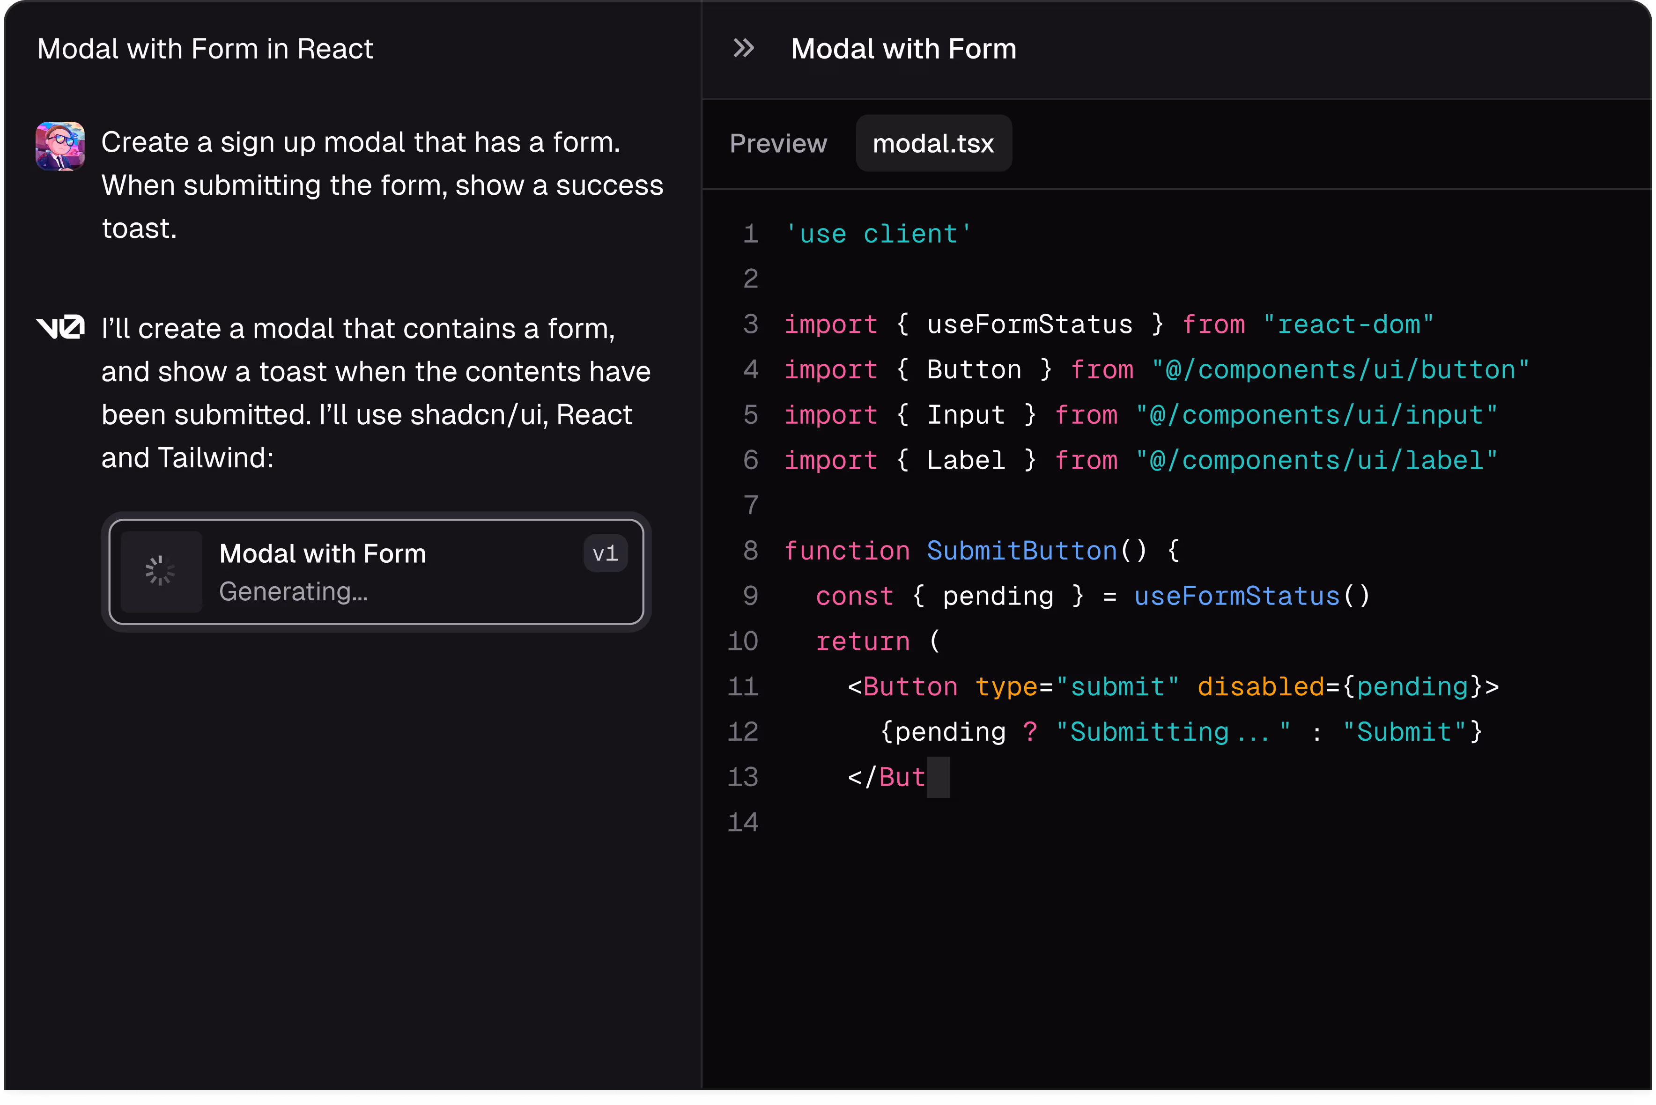Select the modal.tsx tab

click(934, 144)
